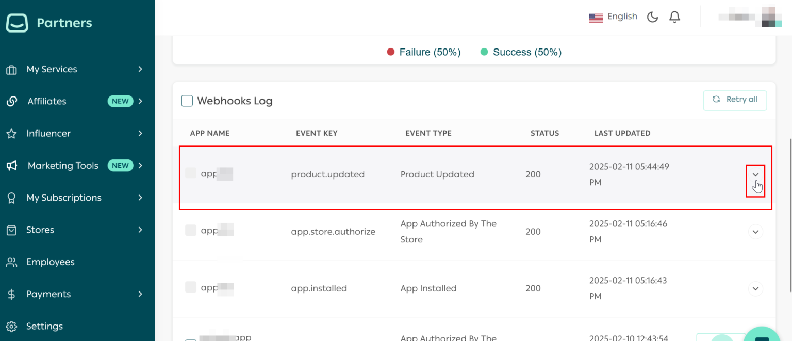Click the LAST UPDATED column header
The height and width of the screenshot is (341, 792).
coord(622,133)
